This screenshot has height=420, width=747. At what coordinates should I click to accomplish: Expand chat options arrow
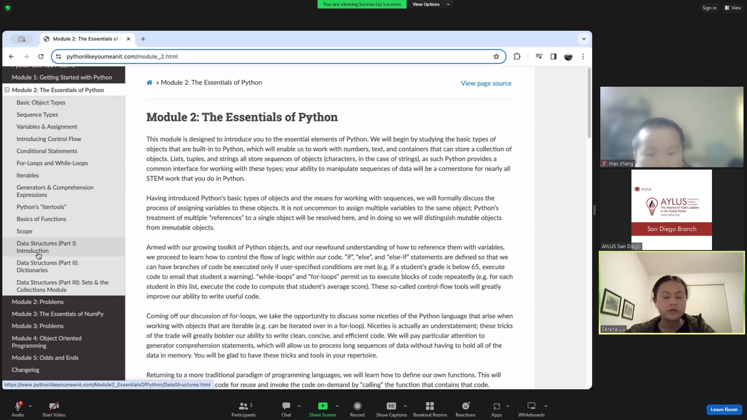[x=299, y=406]
